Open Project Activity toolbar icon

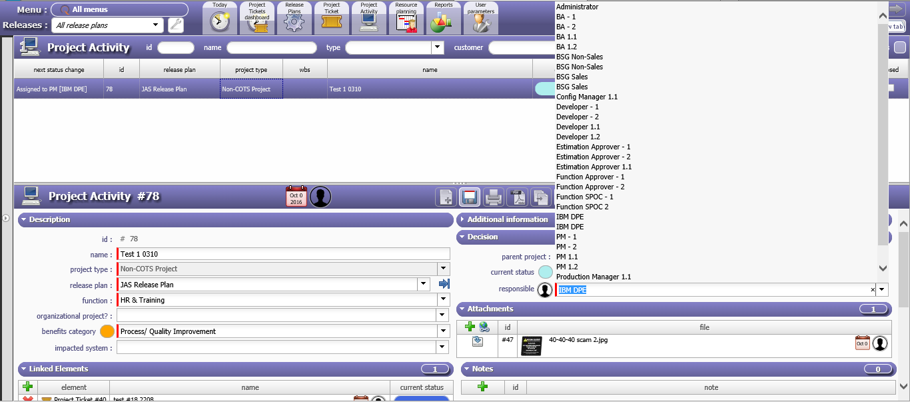click(x=369, y=18)
